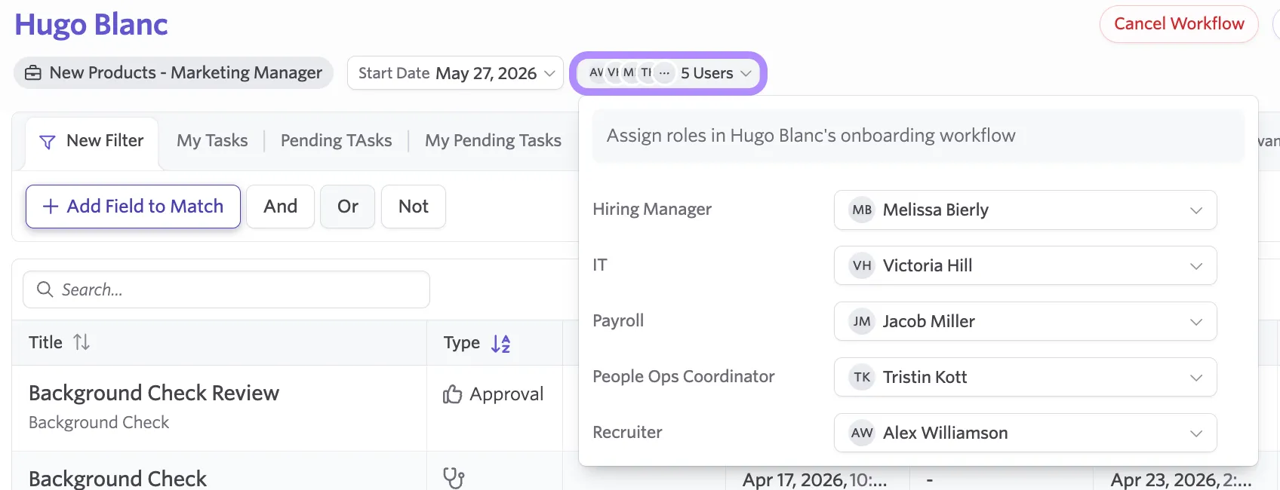The height and width of the screenshot is (490, 1280).
Task: Open People Ops Coordinator dropdown
Action: [1025, 377]
